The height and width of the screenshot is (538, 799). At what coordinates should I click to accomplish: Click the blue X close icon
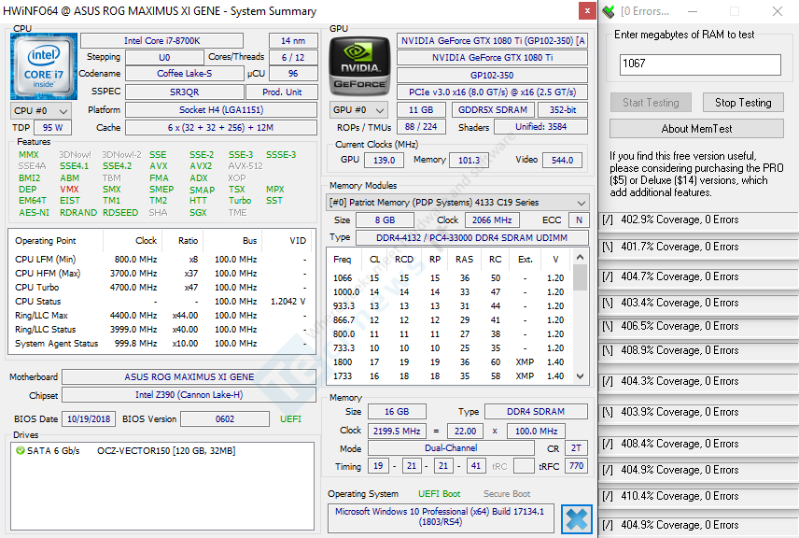pyautogui.click(x=577, y=519)
